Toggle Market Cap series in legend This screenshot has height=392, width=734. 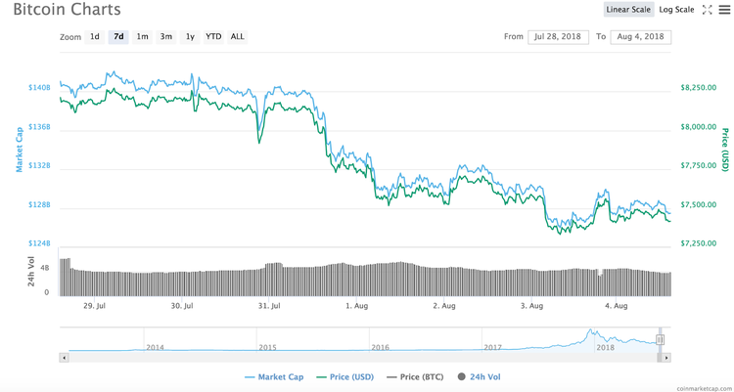(x=274, y=377)
